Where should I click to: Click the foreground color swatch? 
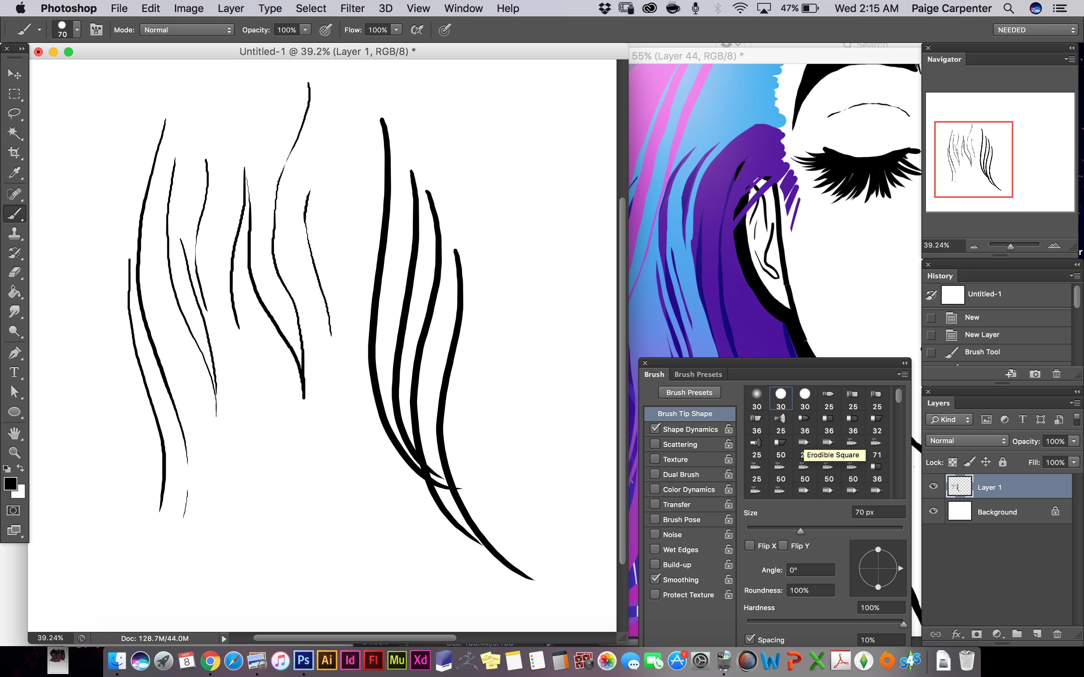[10, 484]
